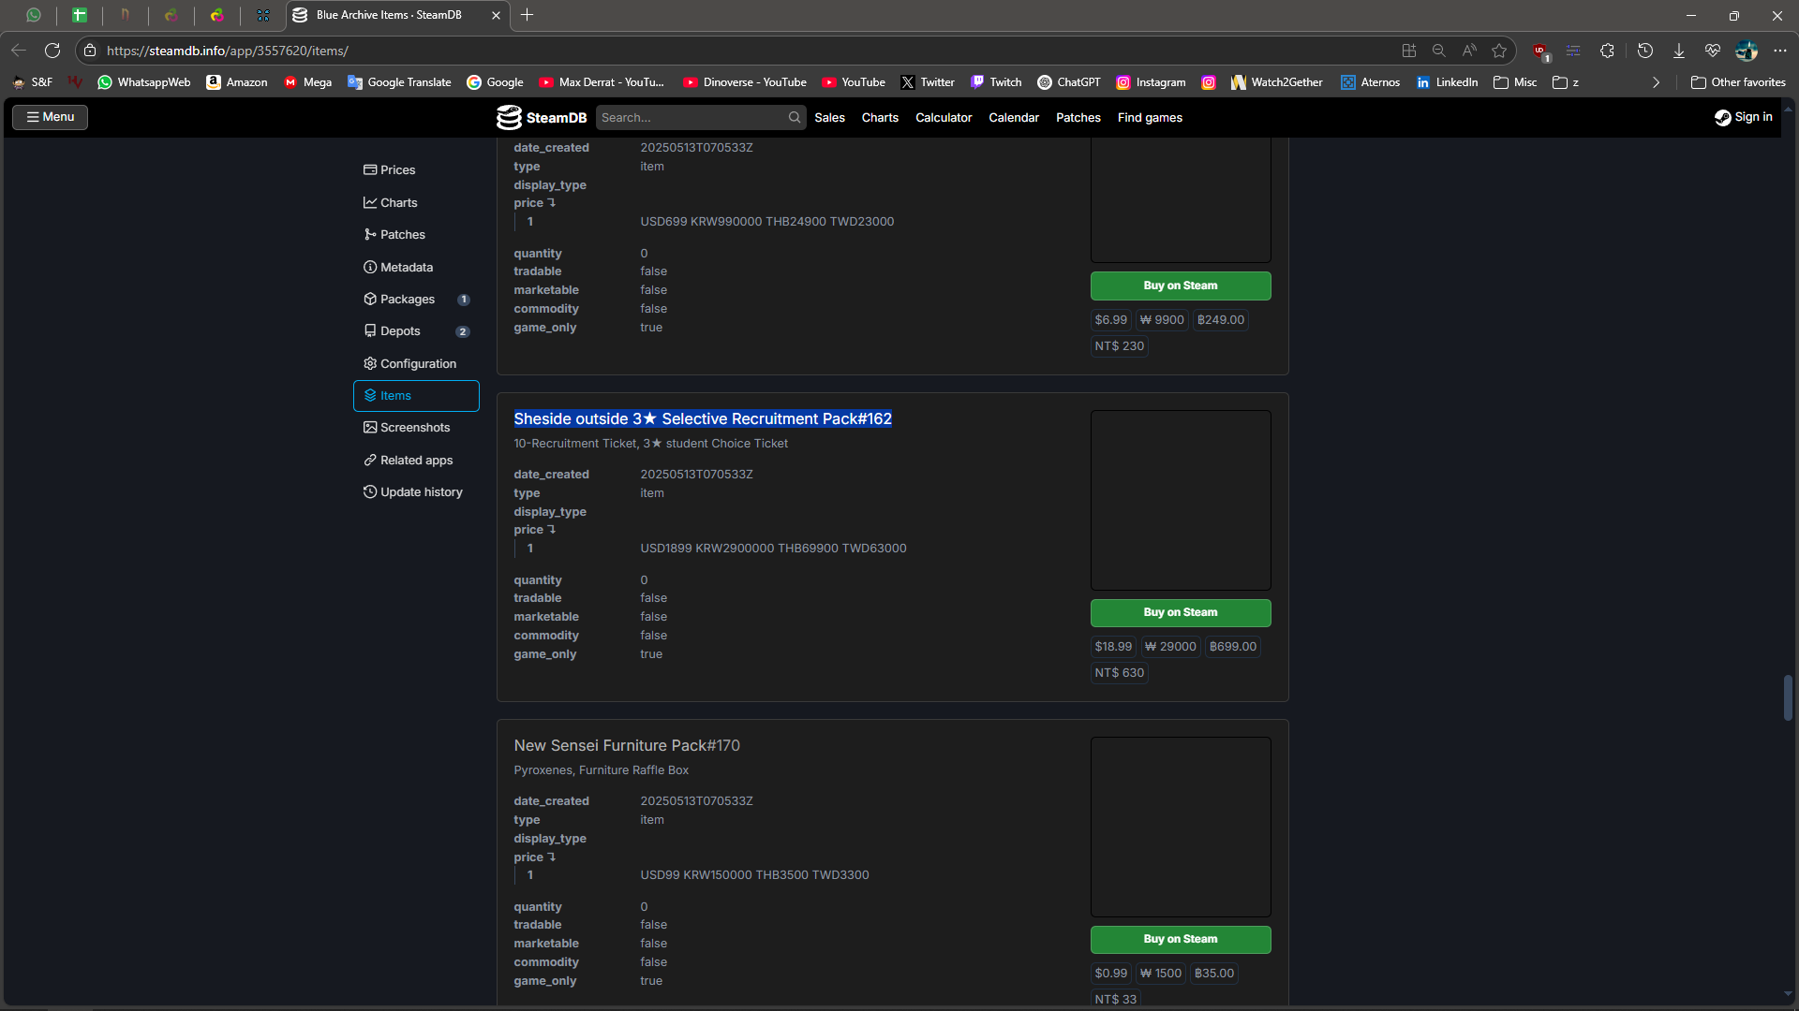
Task: Buy the New Sensei Furniture Pack on Steam
Action: coord(1181,939)
